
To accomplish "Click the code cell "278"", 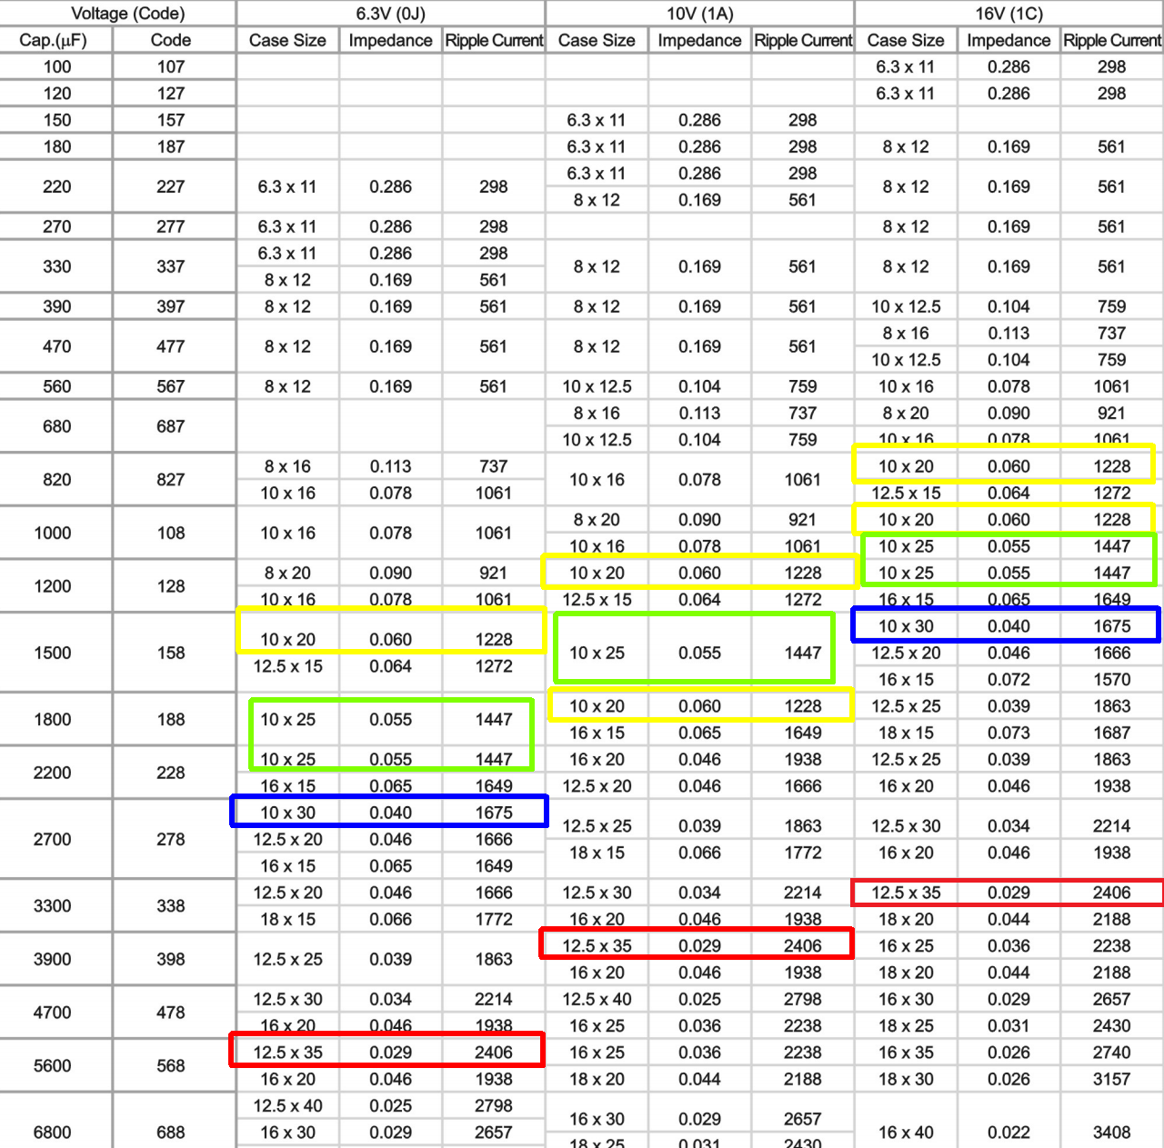I will coord(171,839).
